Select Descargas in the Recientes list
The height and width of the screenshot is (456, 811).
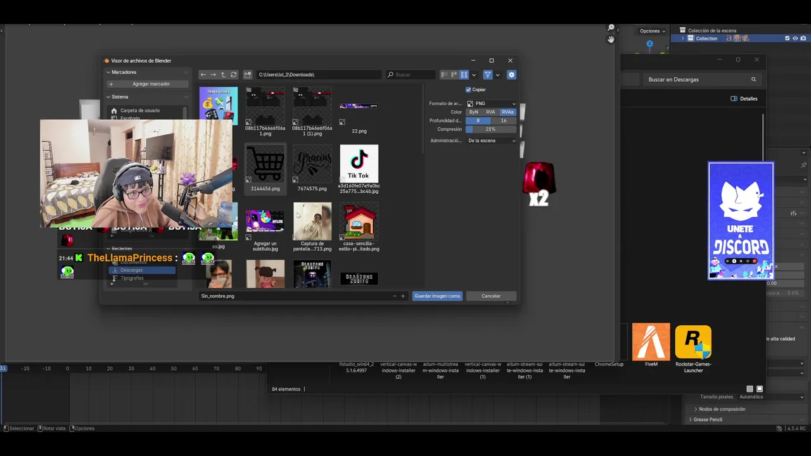[142, 270]
